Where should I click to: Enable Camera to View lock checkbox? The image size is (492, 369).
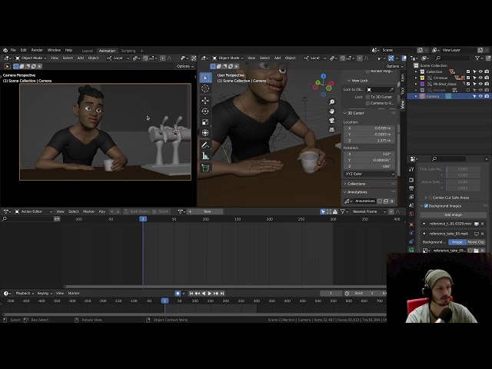[x=367, y=103]
